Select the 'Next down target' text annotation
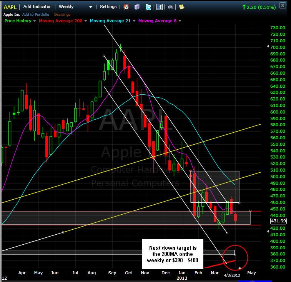The width and height of the screenshot is (291, 282). click(173, 254)
